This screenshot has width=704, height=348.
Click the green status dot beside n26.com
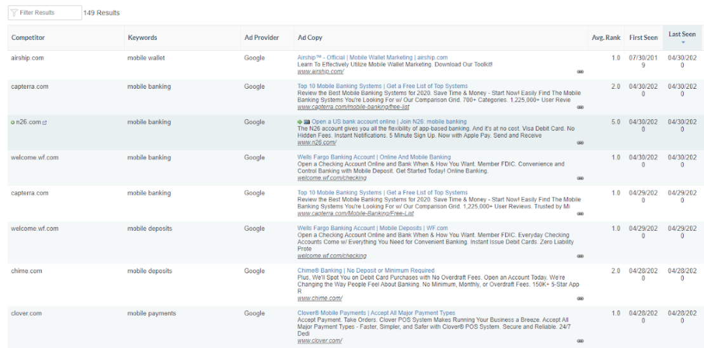pyautogui.click(x=13, y=122)
